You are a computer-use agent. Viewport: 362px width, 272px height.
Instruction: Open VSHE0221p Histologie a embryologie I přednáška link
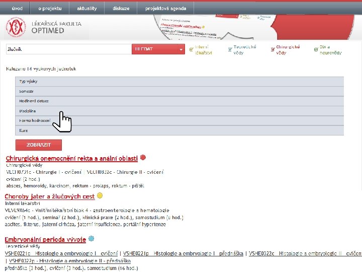183,253
